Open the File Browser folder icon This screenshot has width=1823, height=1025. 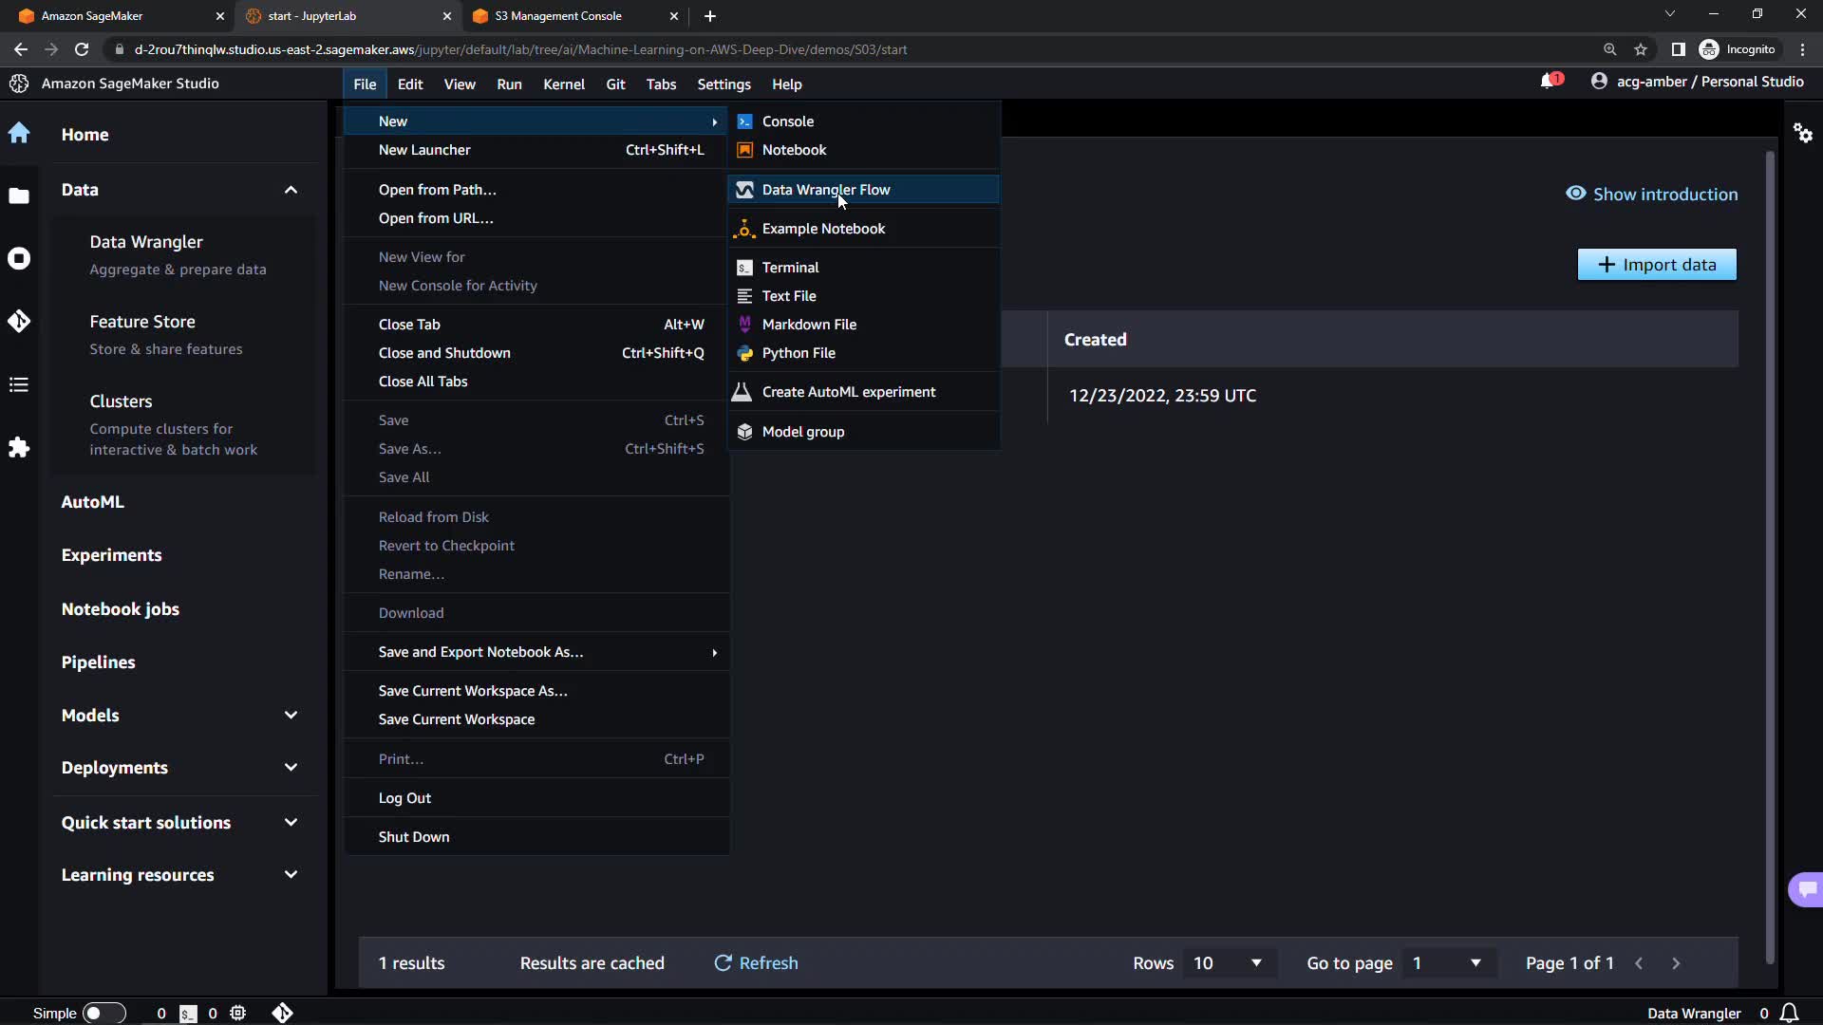tap(19, 196)
